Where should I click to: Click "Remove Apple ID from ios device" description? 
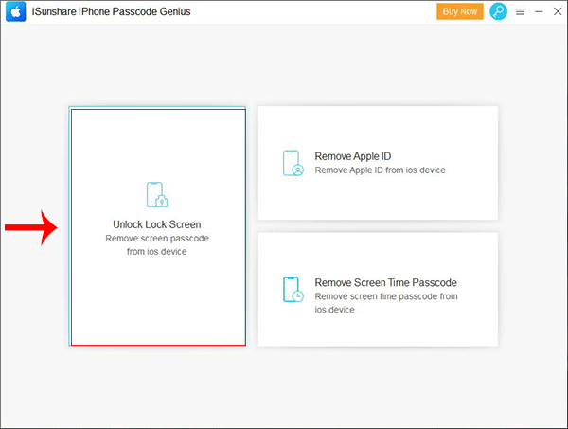[x=380, y=170]
